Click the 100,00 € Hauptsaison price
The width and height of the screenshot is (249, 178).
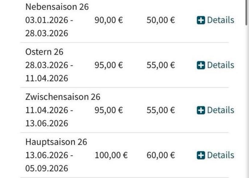pos(111,155)
